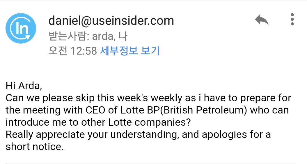Screen dimensions: 307x164
Task: Click recipient name arda
Action: point(103,37)
